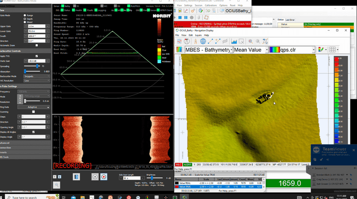The width and height of the screenshot is (357, 199).
Task: Click the blue globe icon in Navigation toolbar
Action: click(x=203, y=41)
